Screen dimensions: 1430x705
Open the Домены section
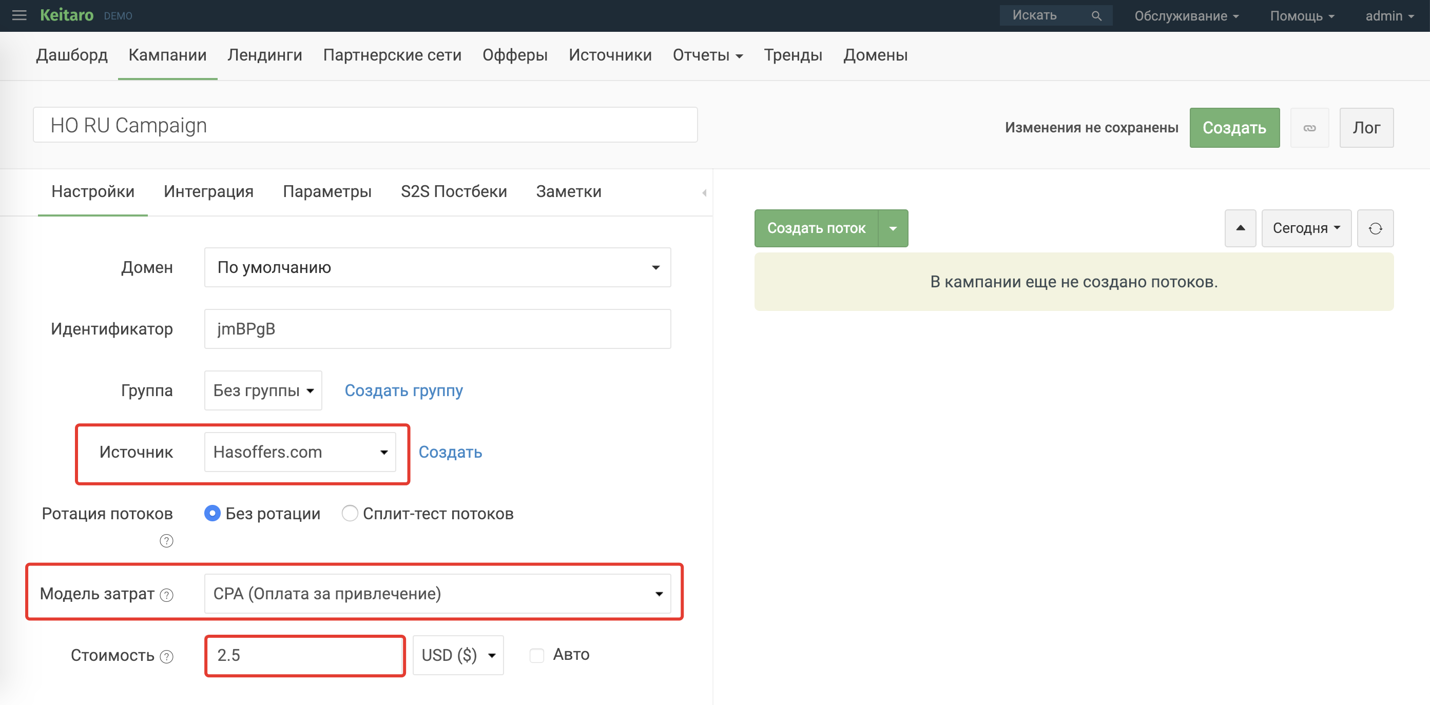pyautogui.click(x=876, y=55)
